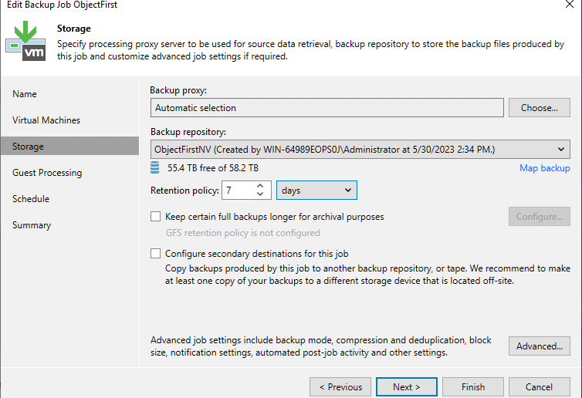The height and width of the screenshot is (398, 582).
Task: Click the Backup proxy label
Action: pyautogui.click(x=178, y=90)
